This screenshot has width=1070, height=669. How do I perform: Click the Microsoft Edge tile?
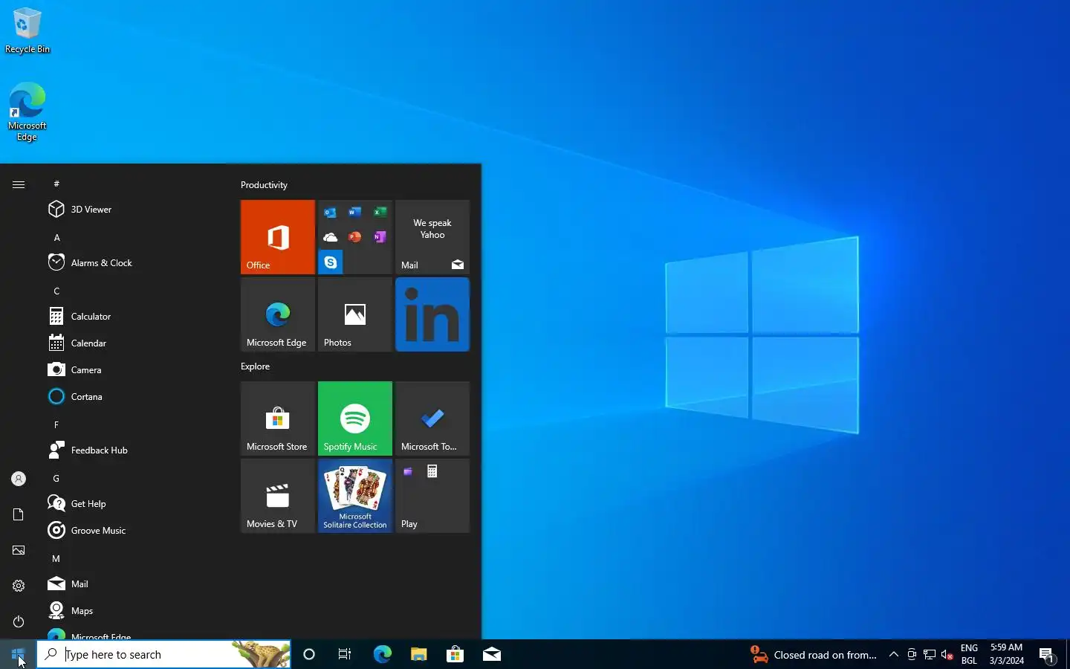click(278, 314)
